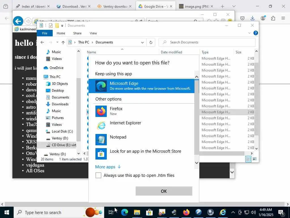The width and height of the screenshot is (290, 218).
Task: Check Always use this app for .htm files
Action: tap(98, 175)
